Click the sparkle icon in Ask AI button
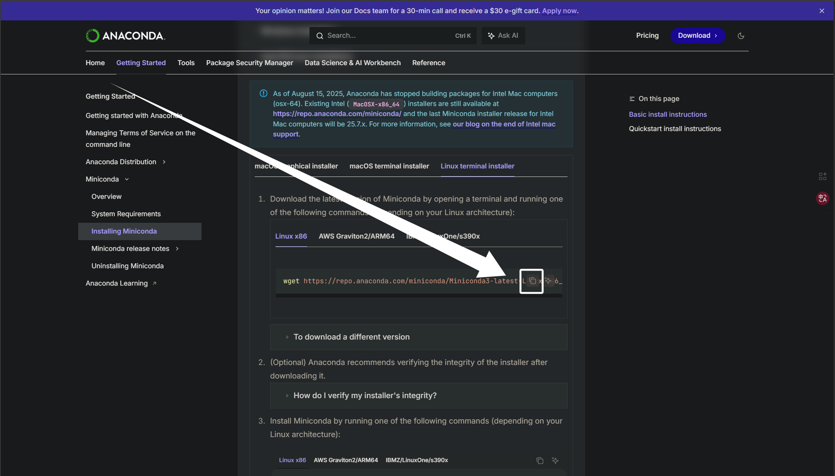This screenshot has width=835, height=476. point(491,36)
